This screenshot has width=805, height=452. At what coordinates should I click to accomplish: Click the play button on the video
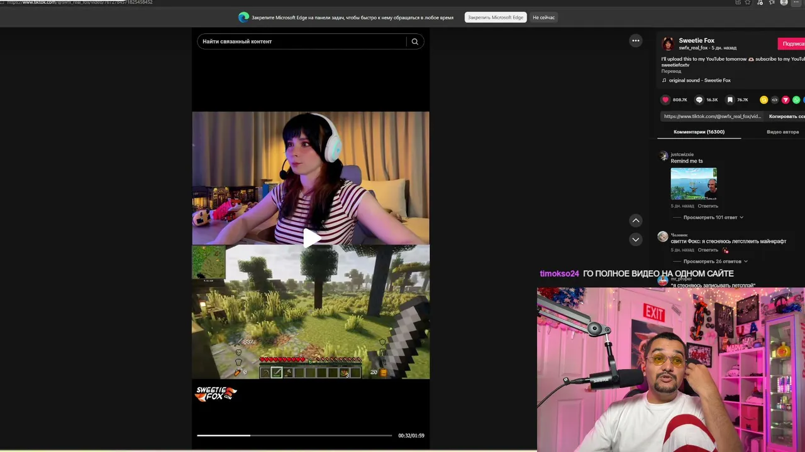pyautogui.click(x=311, y=238)
